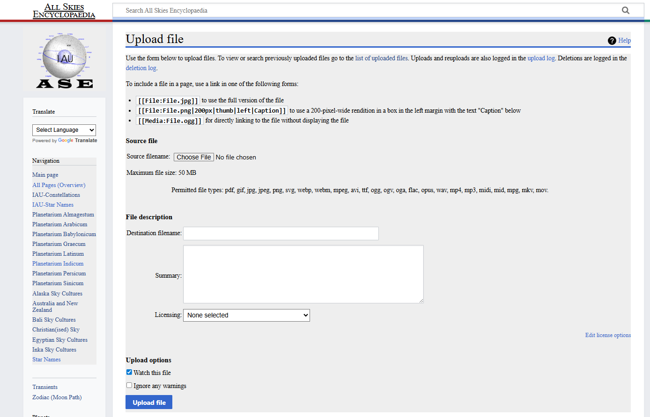Open the Select Language dropdown
The height and width of the screenshot is (417, 650).
[64, 130]
